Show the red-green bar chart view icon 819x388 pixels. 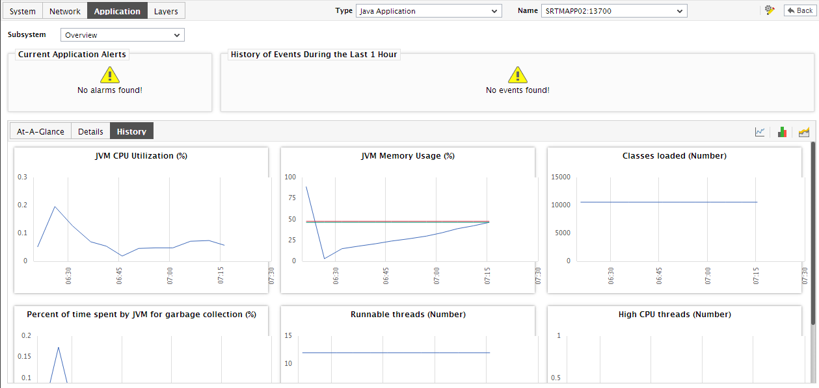pos(783,132)
